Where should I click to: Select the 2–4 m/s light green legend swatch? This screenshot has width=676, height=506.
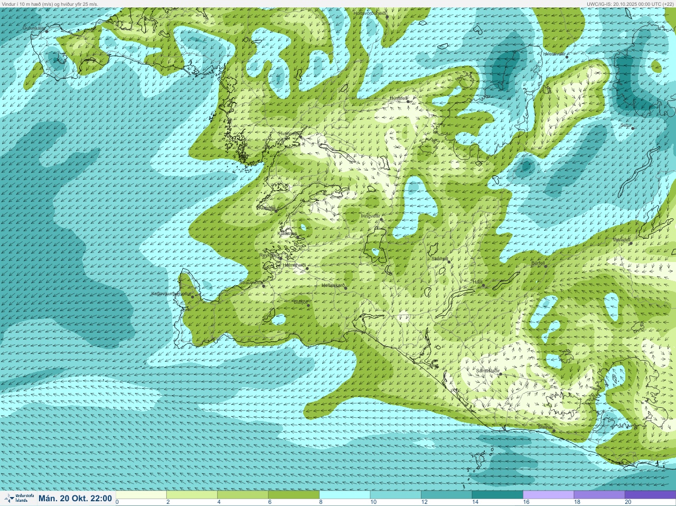(x=192, y=494)
